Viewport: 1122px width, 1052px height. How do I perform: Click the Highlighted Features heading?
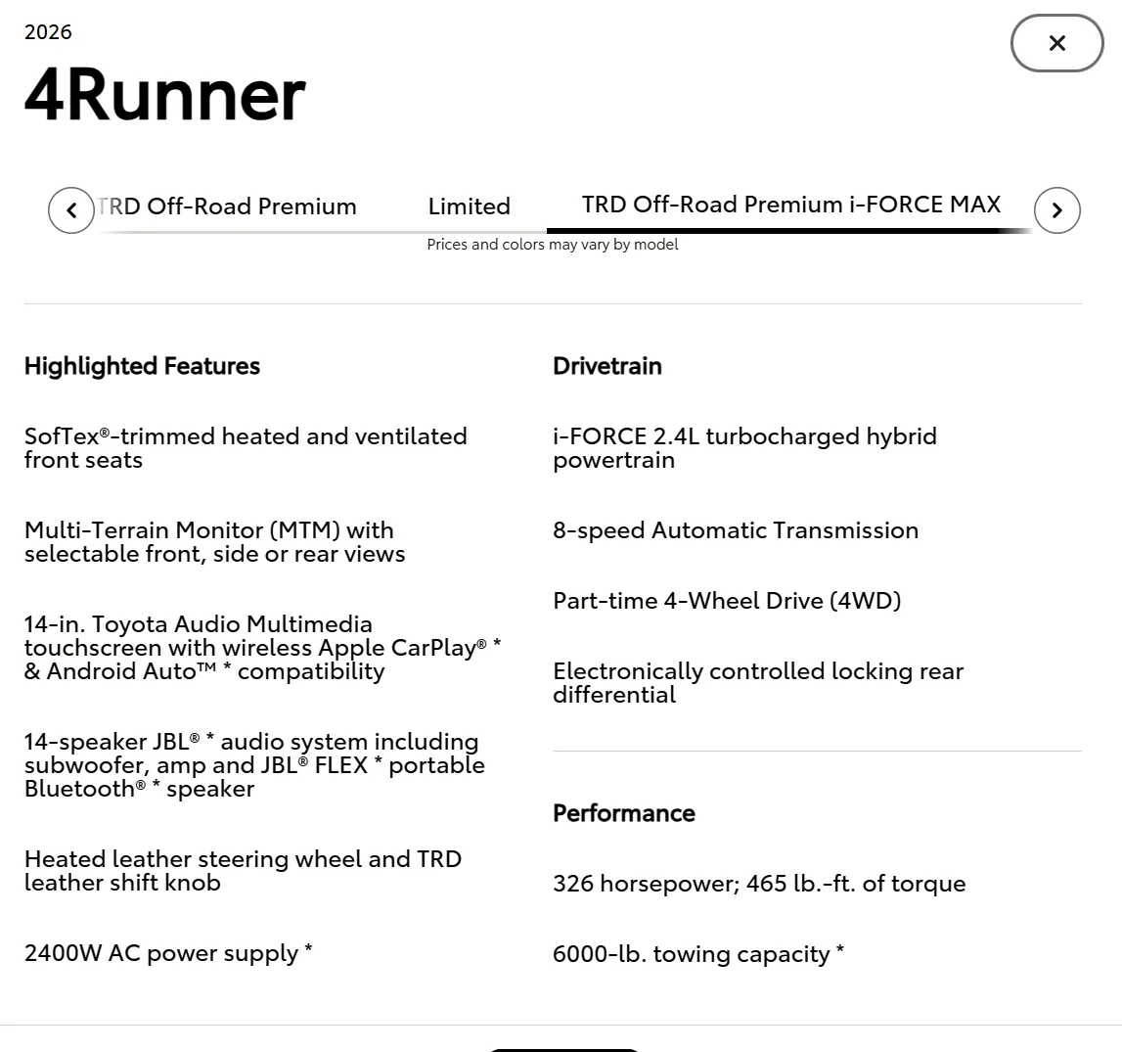143,366
